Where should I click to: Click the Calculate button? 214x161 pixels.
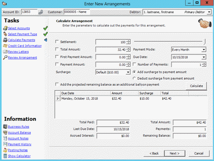coord(196,86)
